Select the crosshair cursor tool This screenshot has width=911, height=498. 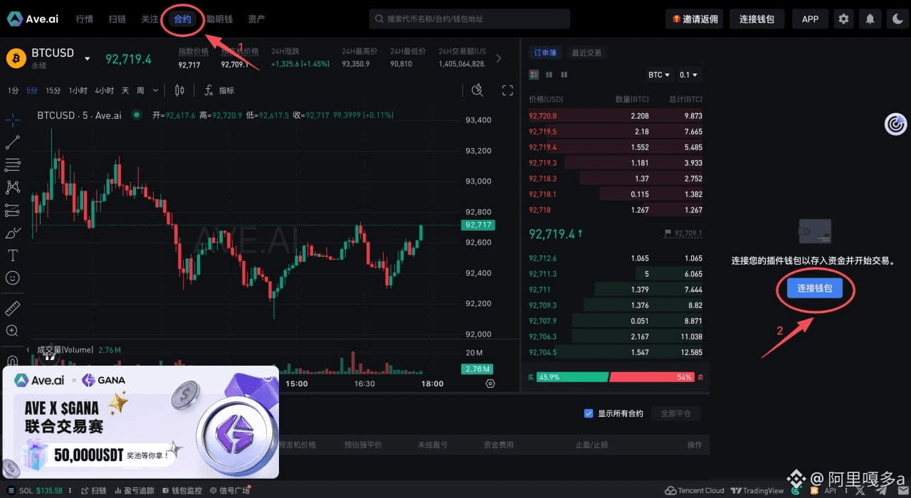[12, 120]
